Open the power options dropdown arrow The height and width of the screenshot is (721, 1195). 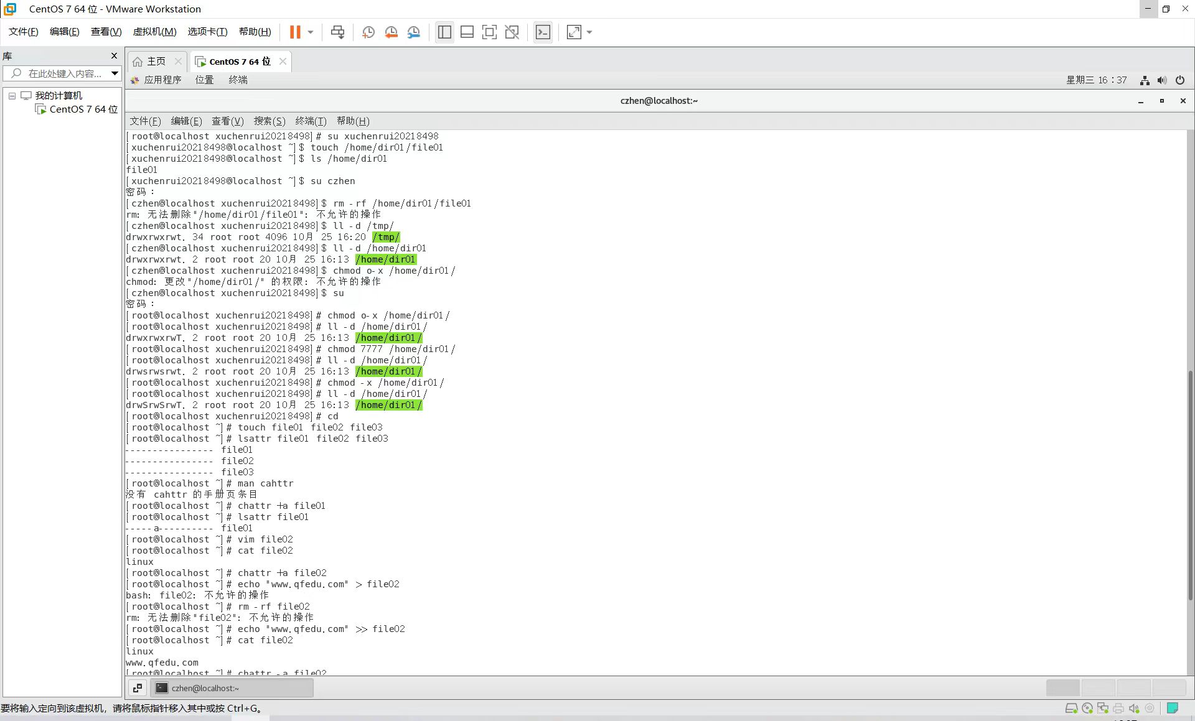point(311,32)
